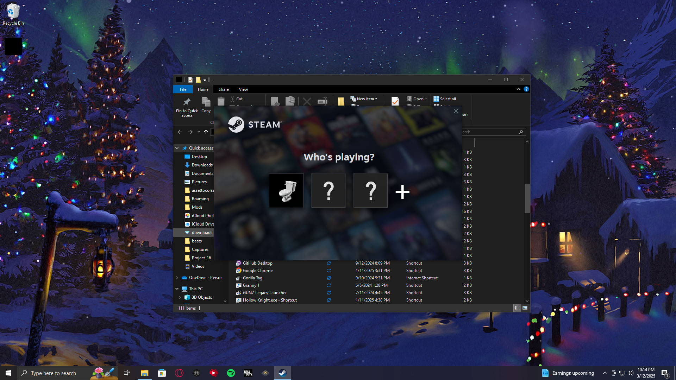Click the Delete icon in the ribbon
Screen dimensions: 676x380
[307, 102]
